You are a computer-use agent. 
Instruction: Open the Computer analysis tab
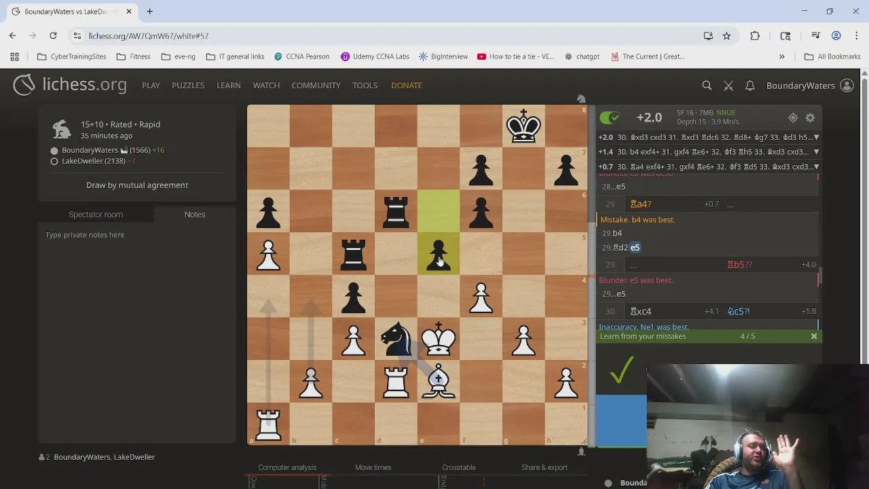coord(287,467)
